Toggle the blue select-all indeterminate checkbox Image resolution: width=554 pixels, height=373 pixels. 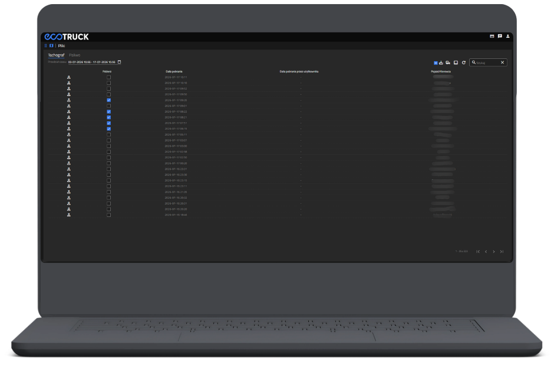(436, 63)
